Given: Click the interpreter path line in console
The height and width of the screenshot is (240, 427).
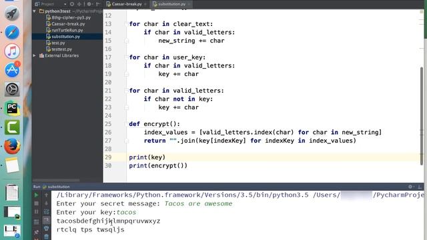Looking at the screenshot, I should point(240,195).
